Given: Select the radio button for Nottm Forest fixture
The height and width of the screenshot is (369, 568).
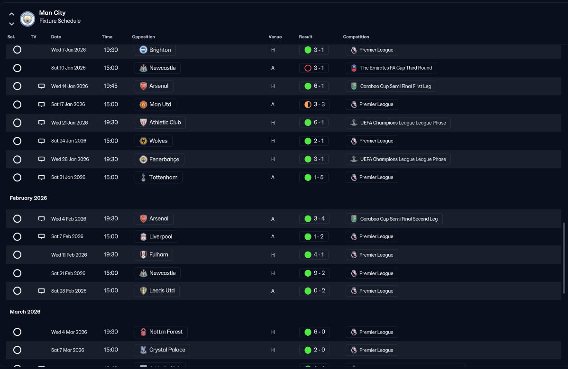Looking at the screenshot, I should click(17, 332).
